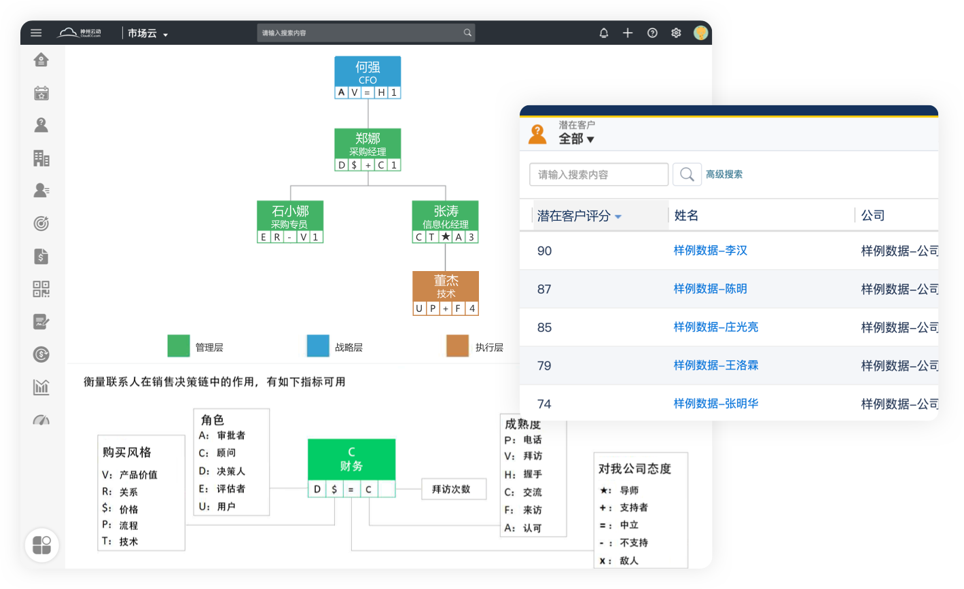Click the lead search input field

point(598,175)
